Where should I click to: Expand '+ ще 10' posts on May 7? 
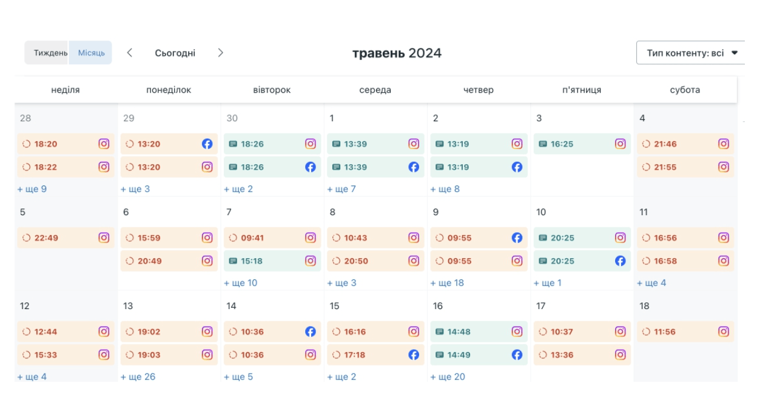pyautogui.click(x=240, y=283)
